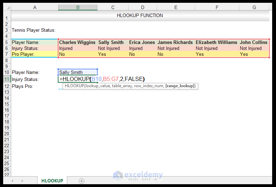Click the next sheet navigation arrow
Viewport: 276px width, 187px height.
point(22,181)
